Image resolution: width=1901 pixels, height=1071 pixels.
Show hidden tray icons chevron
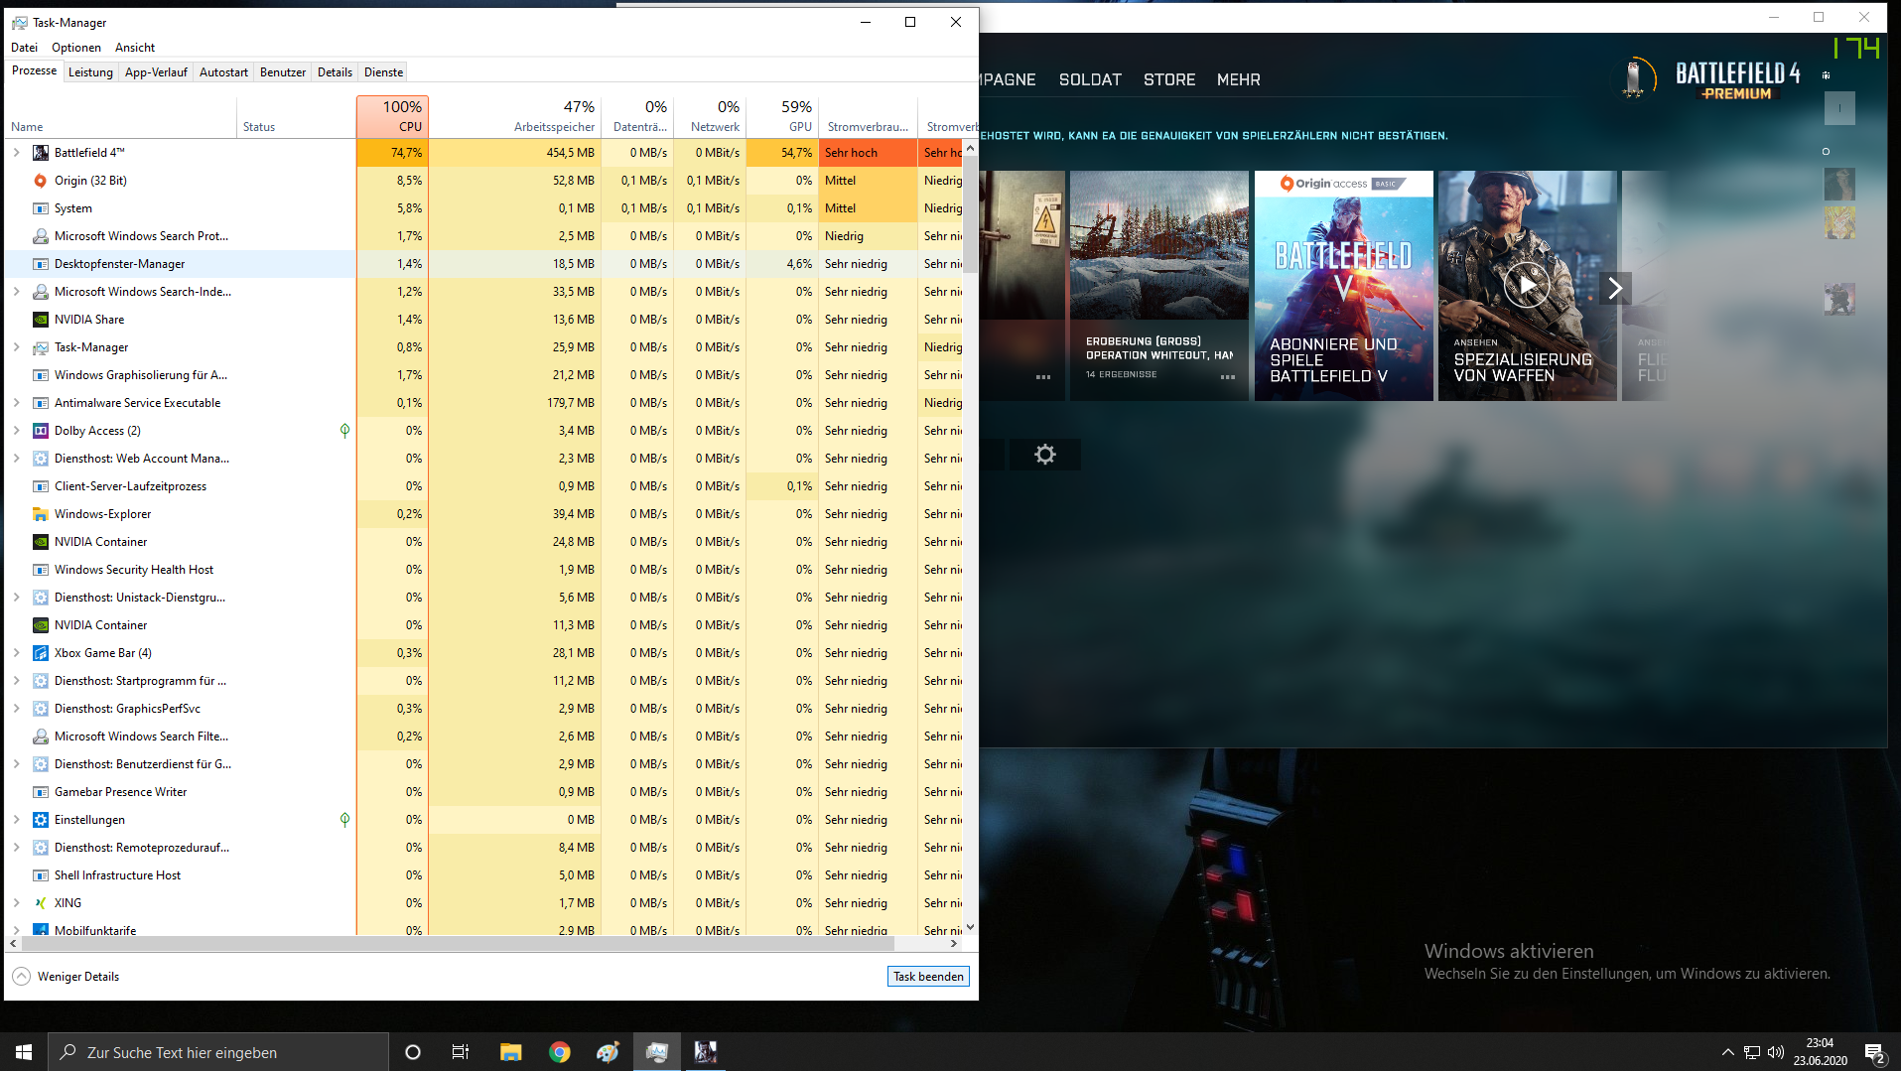click(1728, 1052)
